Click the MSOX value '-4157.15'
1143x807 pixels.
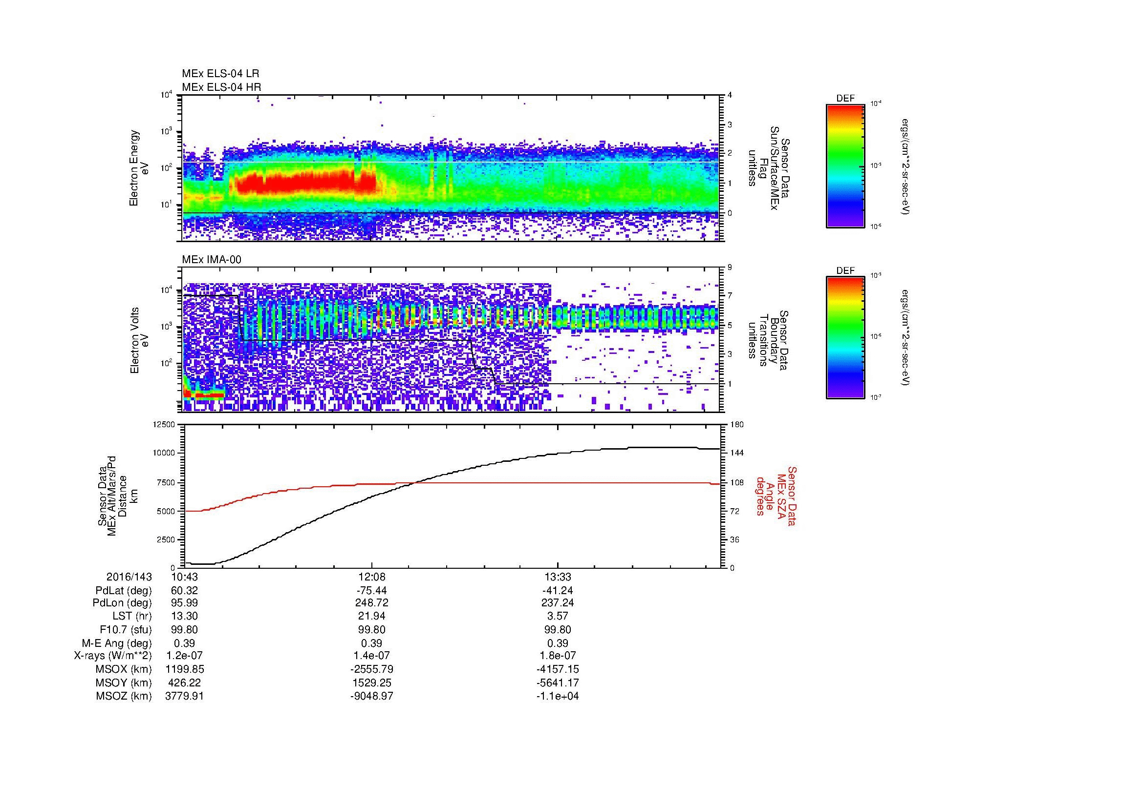tap(558, 669)
